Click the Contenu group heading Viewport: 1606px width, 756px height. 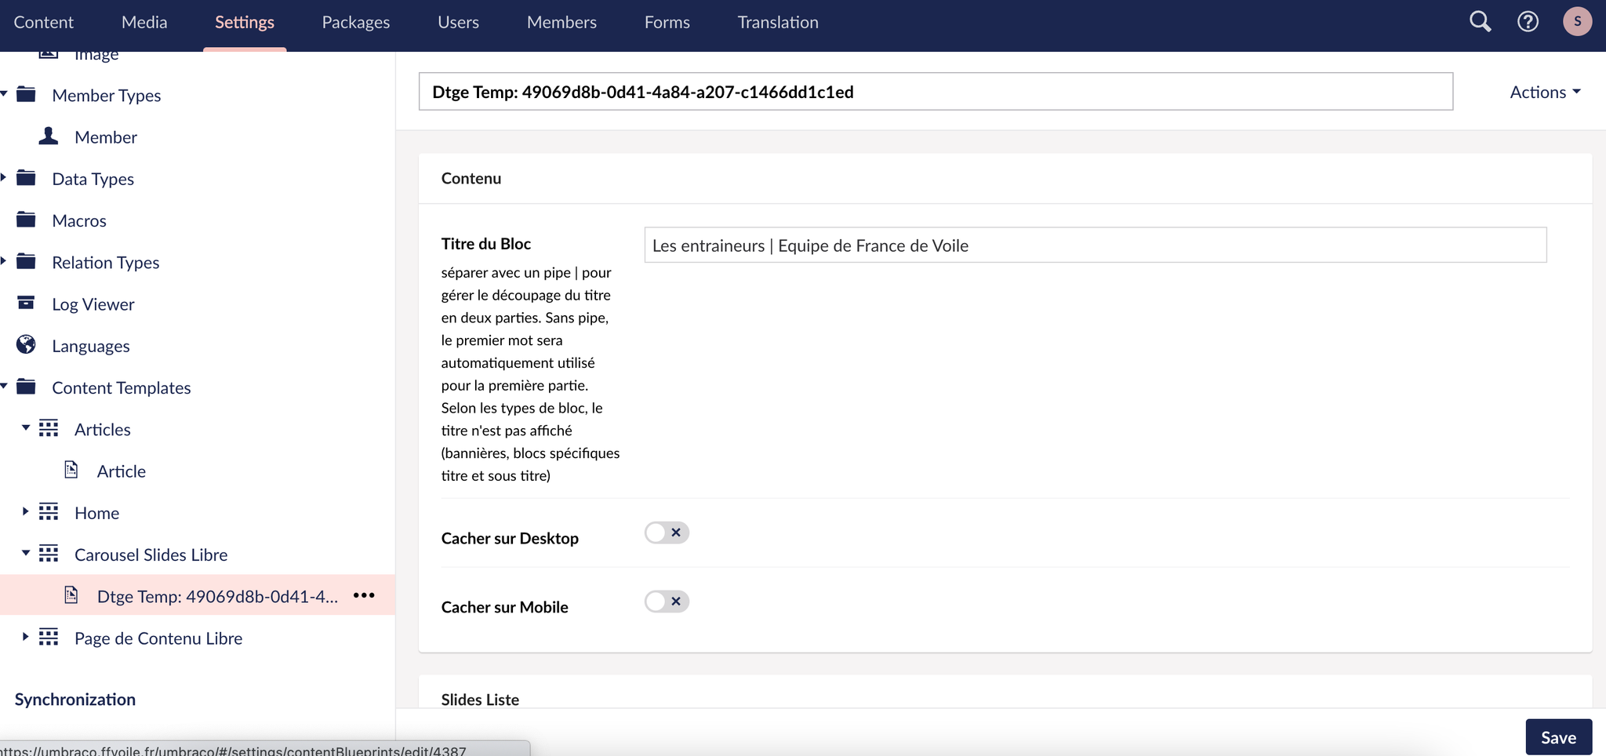click(x=471, y=178)
